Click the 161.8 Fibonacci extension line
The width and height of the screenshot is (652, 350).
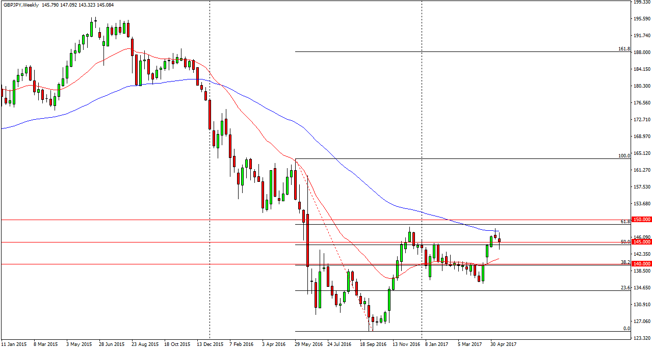(x=459, y=52)
